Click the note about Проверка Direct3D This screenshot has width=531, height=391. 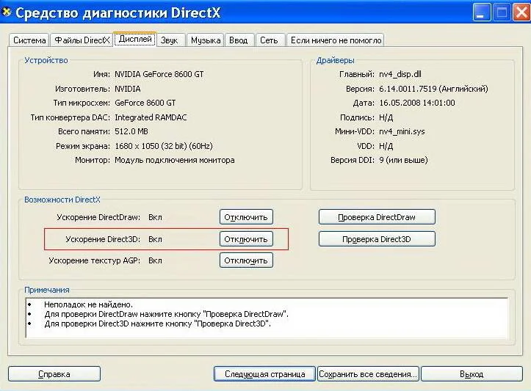157,324
